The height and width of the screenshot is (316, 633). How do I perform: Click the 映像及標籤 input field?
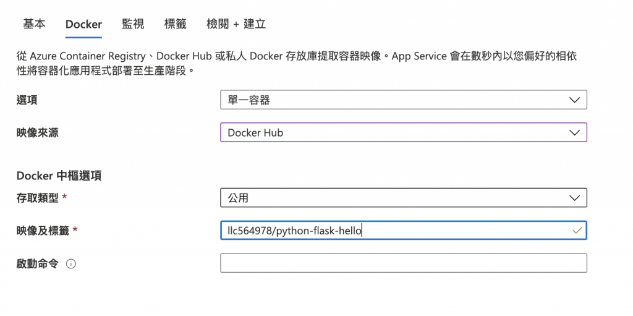click(x=403, y=230)
